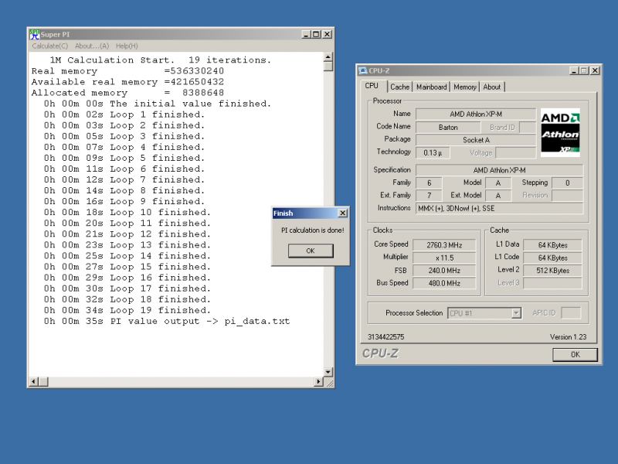Click the number '3134422575' in CPU-Z
Viewport: 618px width, 464px height.
click(385, 336)
